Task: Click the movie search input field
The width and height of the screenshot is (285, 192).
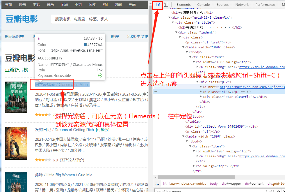Action: pyautogui.click(x=99, y=19)
